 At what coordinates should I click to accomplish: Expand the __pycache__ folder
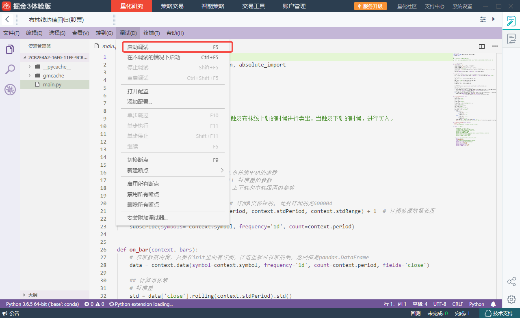[29, 67]
